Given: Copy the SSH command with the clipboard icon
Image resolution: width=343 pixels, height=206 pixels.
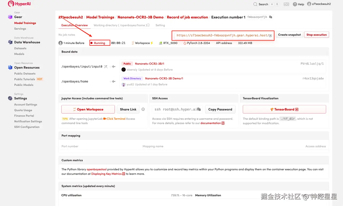Looking at the screenshot, I should point(199,109).
